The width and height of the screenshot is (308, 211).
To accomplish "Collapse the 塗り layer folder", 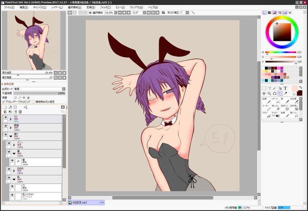I will [10, 136].
